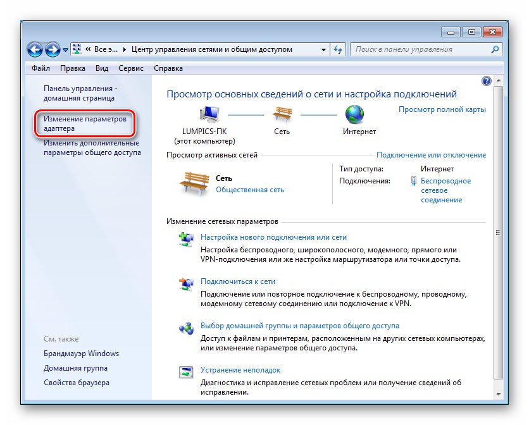Viewport: 529px width, 425px height.
Task: Expand the address bar history dropdown arrow
Action: click(323, 49)
